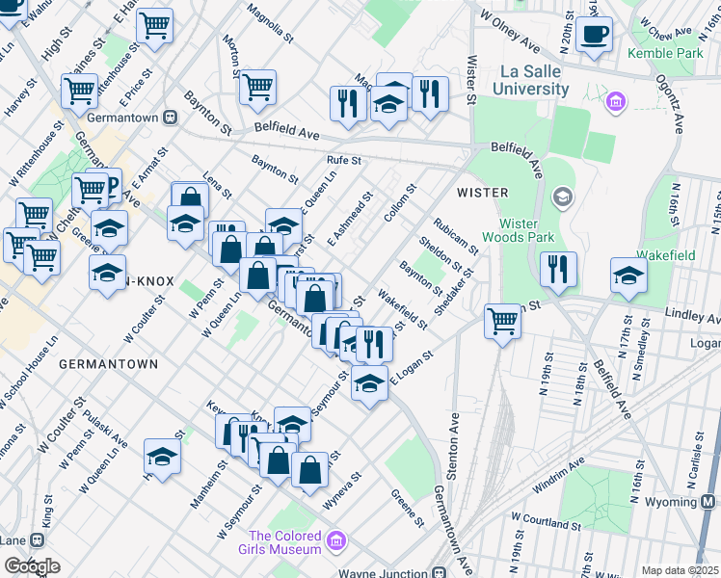721x578 pixels.
Task: Click the W Olney Ave label
Action: tap(510, 31)
